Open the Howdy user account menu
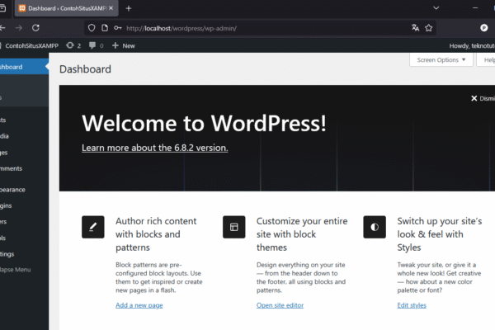 472,46
